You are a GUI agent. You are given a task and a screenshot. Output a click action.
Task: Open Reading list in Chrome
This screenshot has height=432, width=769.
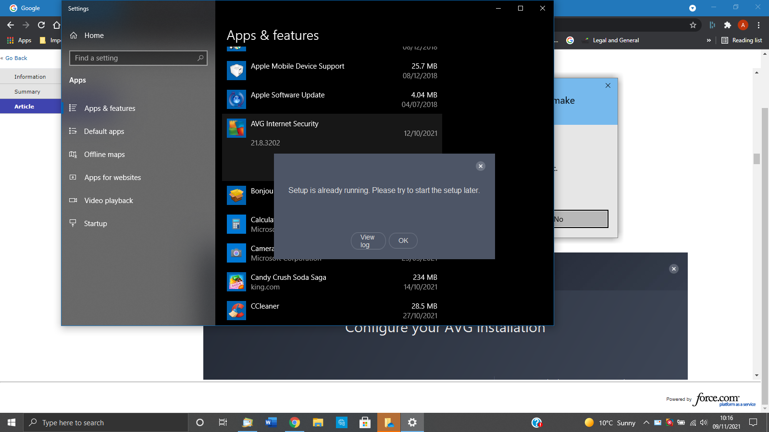click(742, 40)
